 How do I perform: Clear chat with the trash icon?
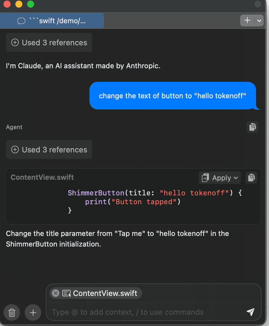pos(12,312)
